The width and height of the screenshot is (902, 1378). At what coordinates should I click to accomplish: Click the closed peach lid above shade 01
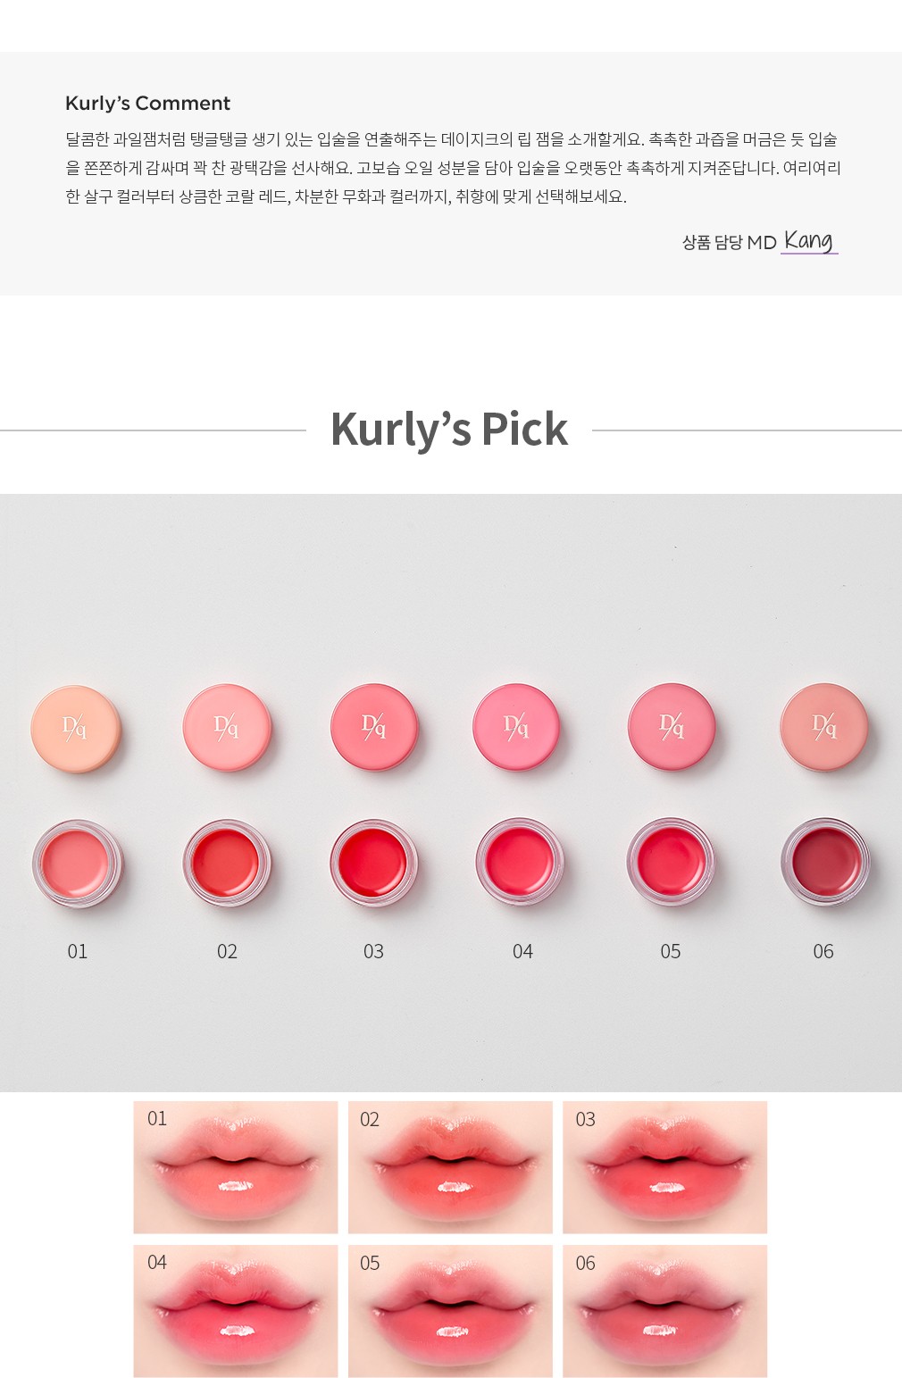76,728
